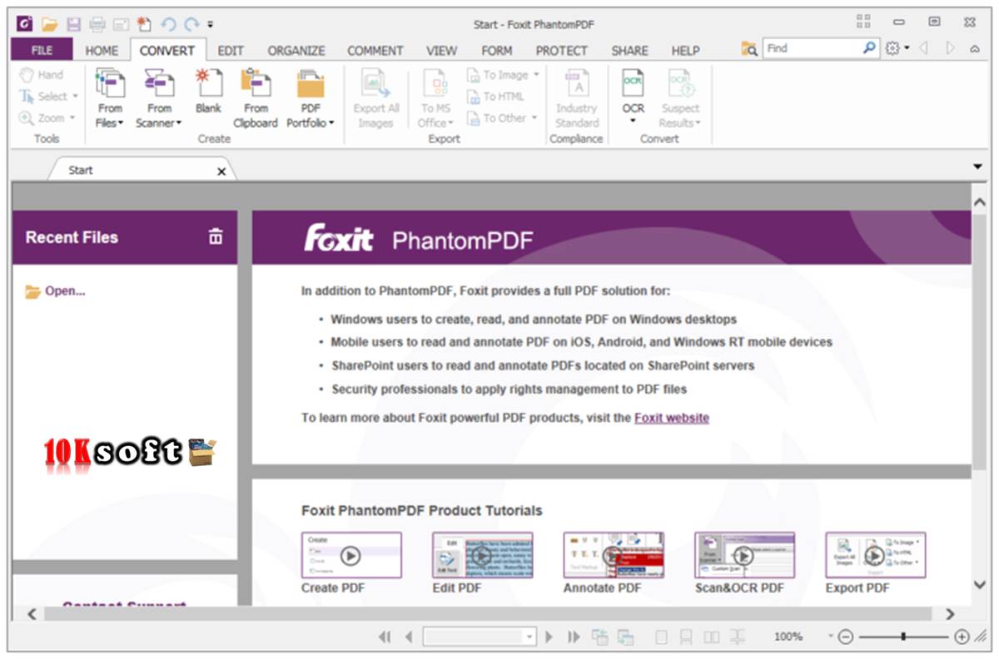Click the vertical scrollbar down arrow
999x660 pixels.
point(980,585)
